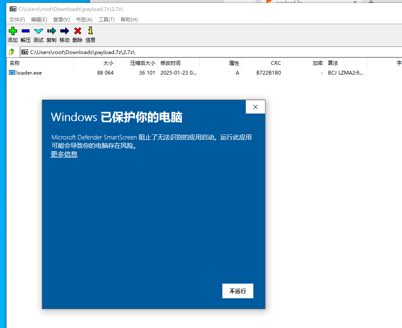402x328 pixels.
Task: Click the 更多信息 link
Action: [x=64, y=154]
